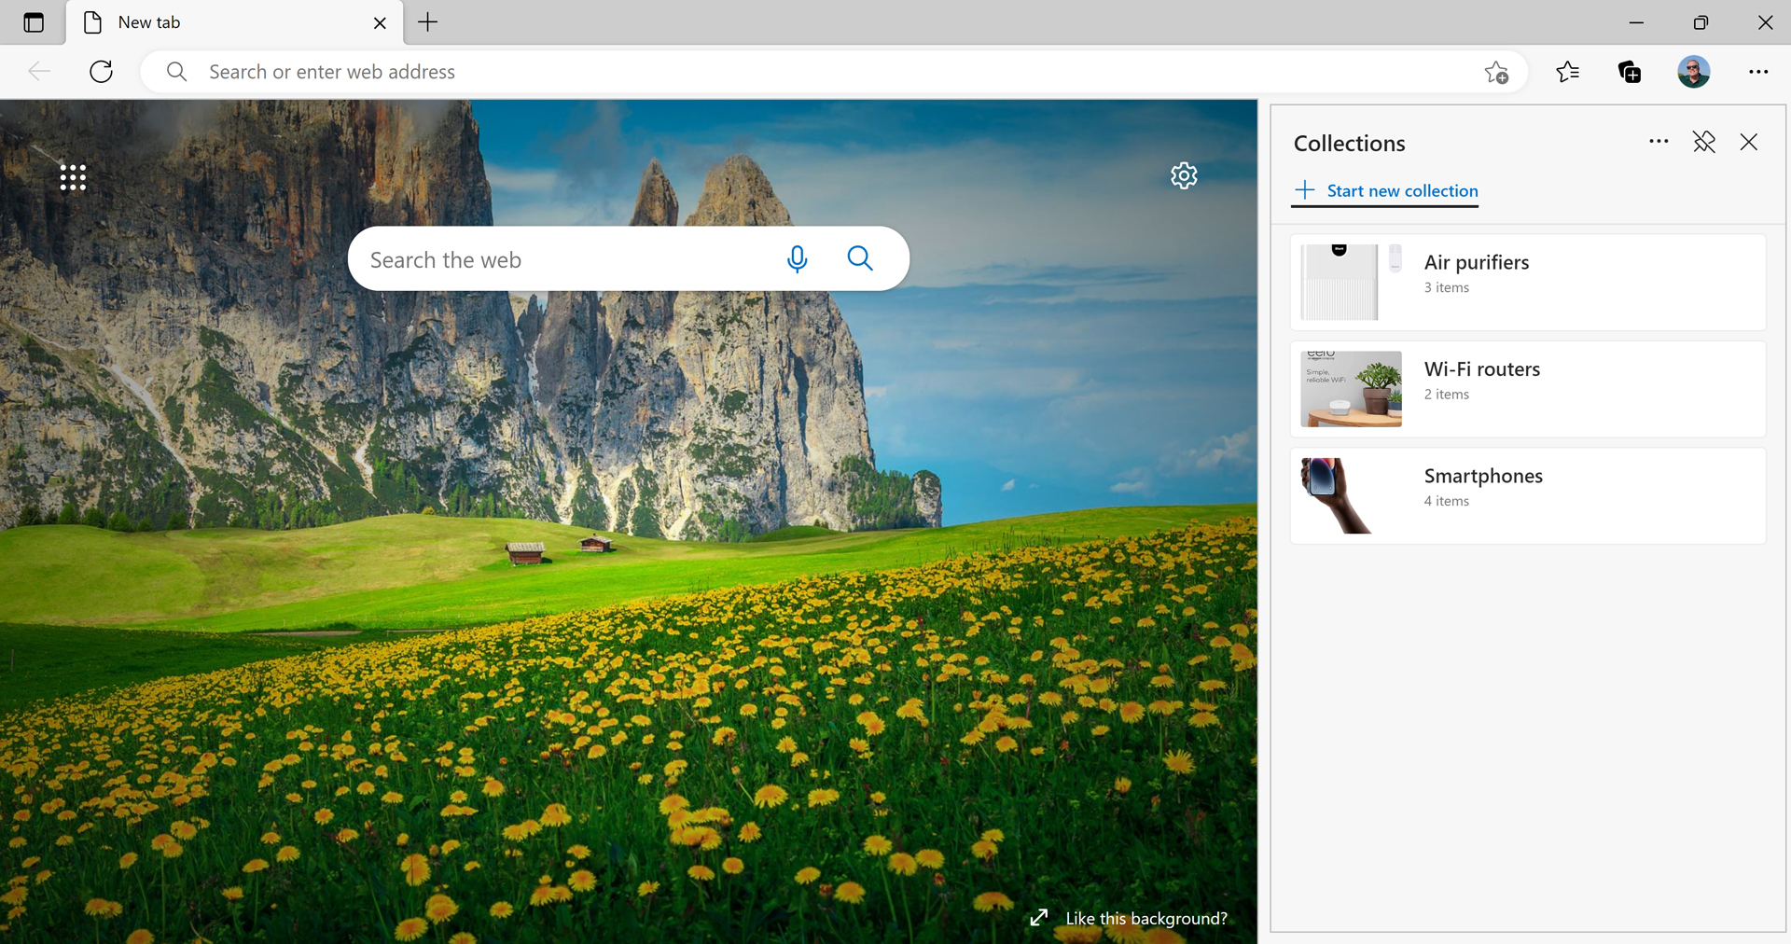
Task: Open the Favorites list icon
Action: point(1567,72)
